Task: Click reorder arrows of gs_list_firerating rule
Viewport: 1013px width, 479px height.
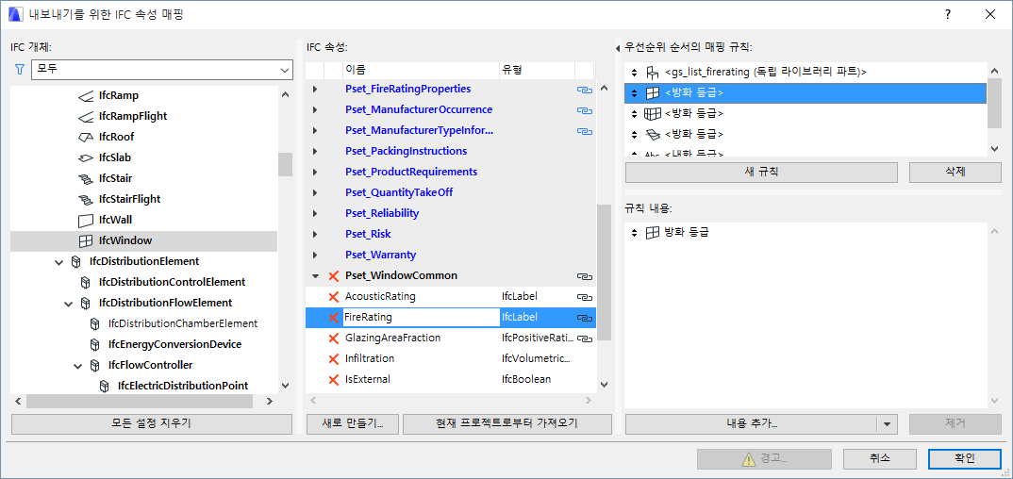Action: tap(634, 73)
